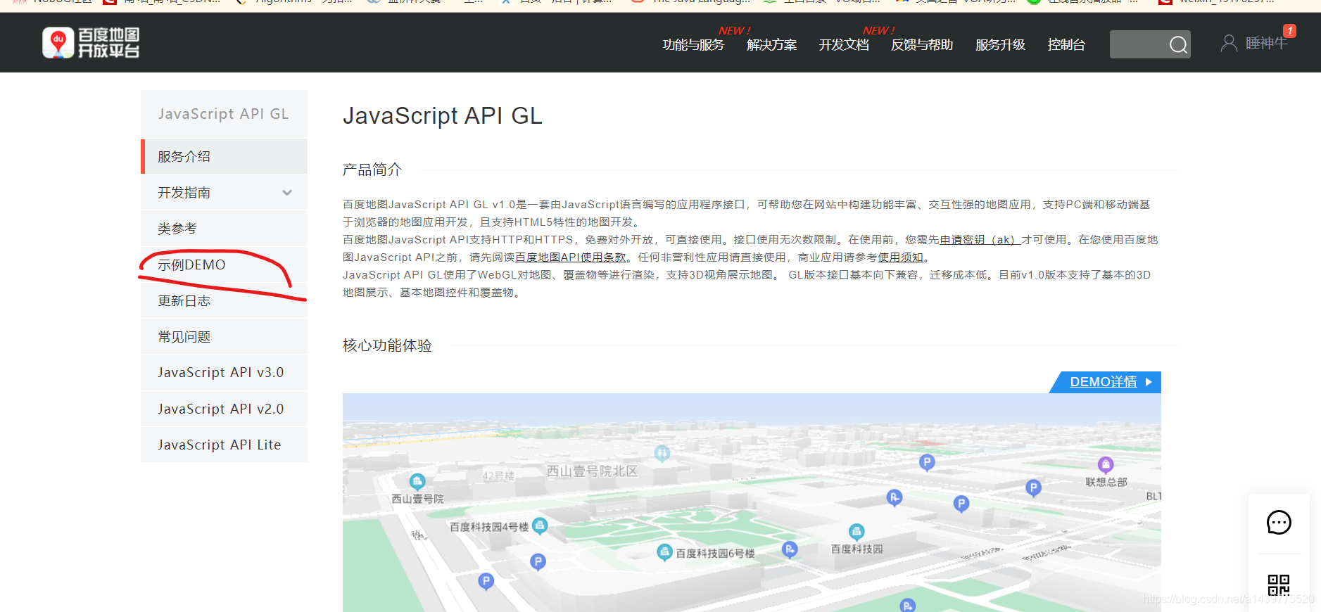Open JavaScript API Lite in sidebar
This screenshot has height=612, width=1321.
click(x=224, y=445)
